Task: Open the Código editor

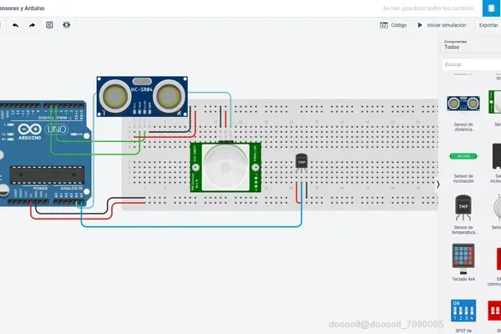Action: 393,25
